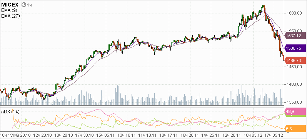Select the MICEX ticker title
Viewport: 307px width, 139px height.
(x=10, y=5)
